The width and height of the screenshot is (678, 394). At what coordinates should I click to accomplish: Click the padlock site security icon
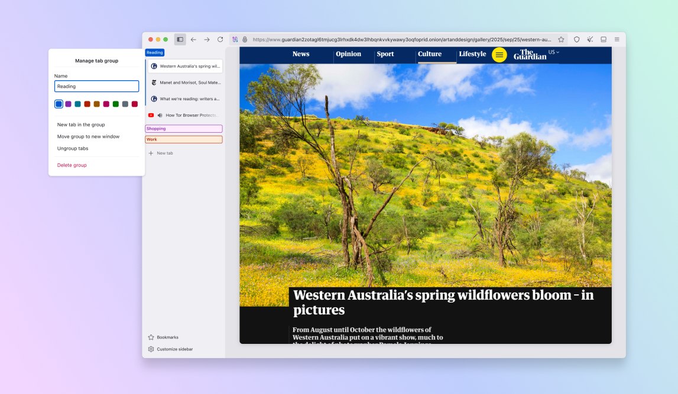point(244,39)
